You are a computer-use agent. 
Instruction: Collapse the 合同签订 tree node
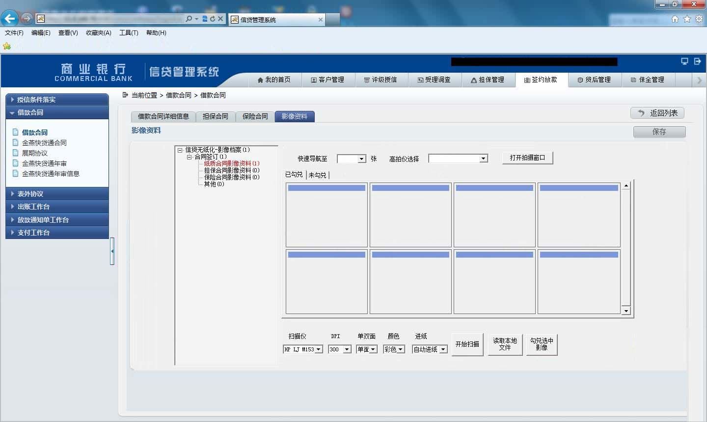[x=189, y=157]
